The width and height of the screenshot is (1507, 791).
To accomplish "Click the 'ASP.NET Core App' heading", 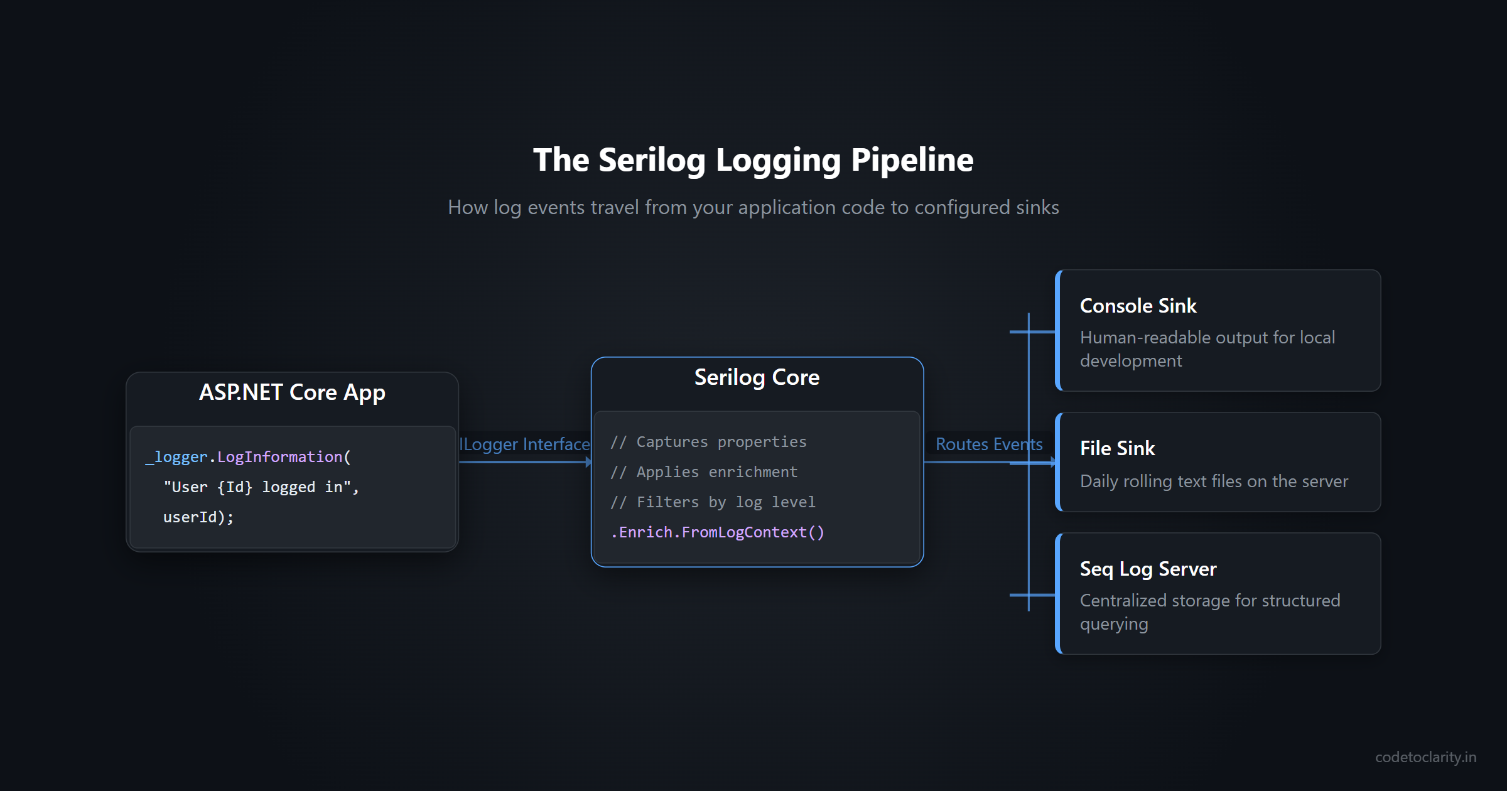I will [x=292, y=392].
